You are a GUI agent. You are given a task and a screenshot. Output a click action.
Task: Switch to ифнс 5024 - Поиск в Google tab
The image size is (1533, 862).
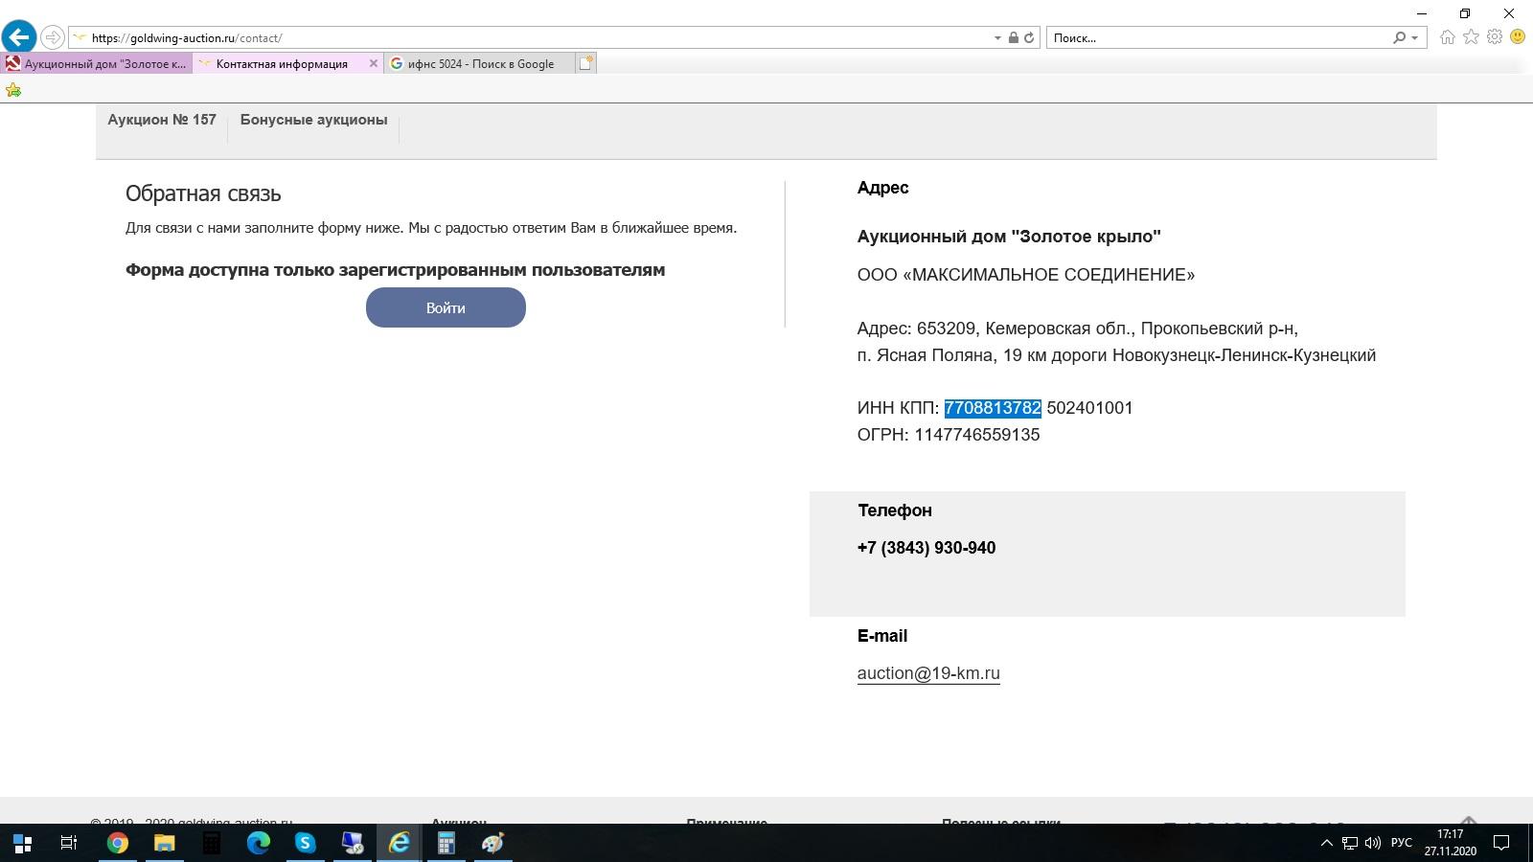480,64
